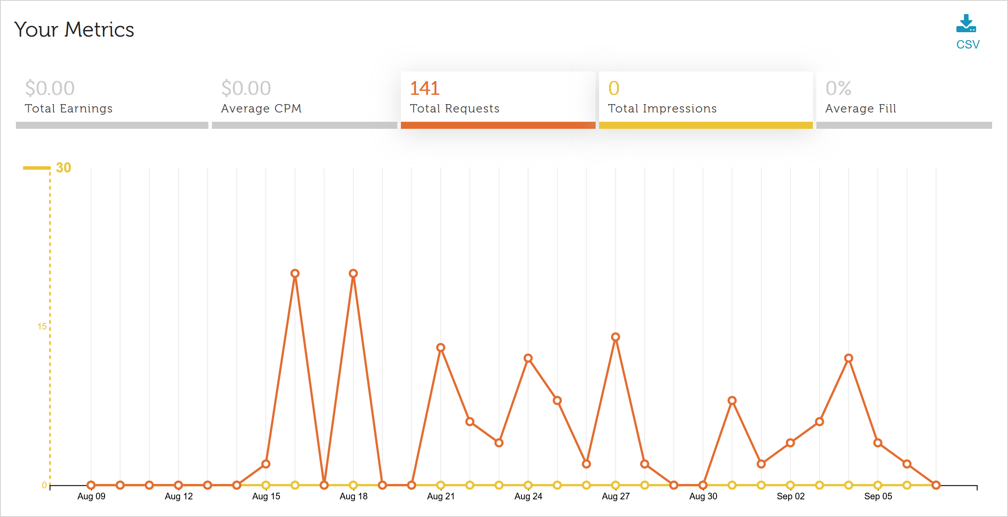Click the 30 axis maximum label
The width and height of the screenshot is (1008, 517).
tap(64, 168)
